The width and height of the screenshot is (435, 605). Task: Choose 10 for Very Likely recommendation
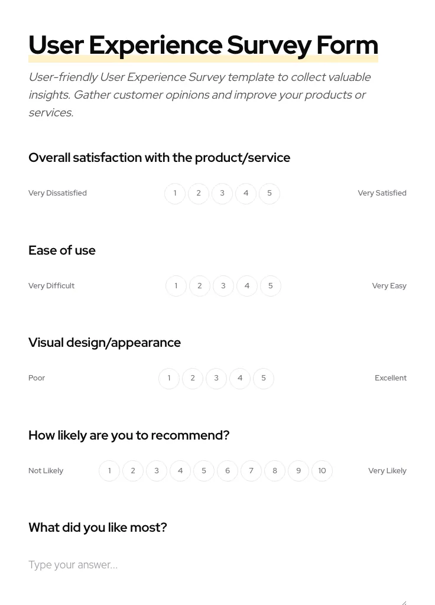click(322, 470)
